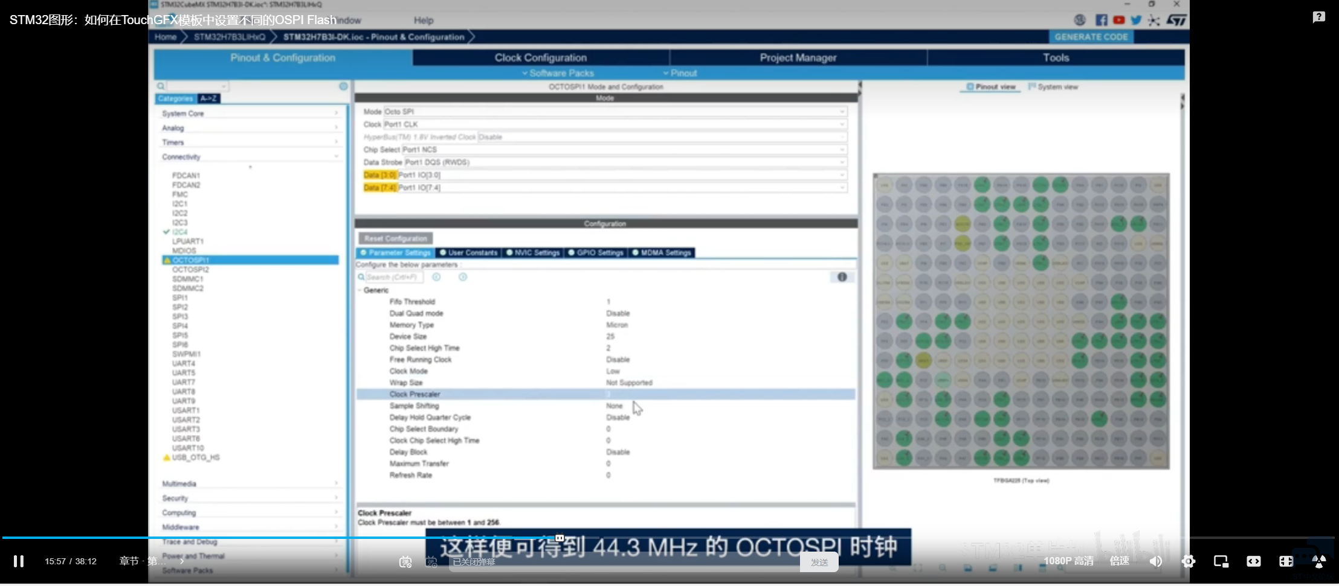Enable picture-in-picture mode icon
This screenshot has width=1339, height=586.
1221,561
